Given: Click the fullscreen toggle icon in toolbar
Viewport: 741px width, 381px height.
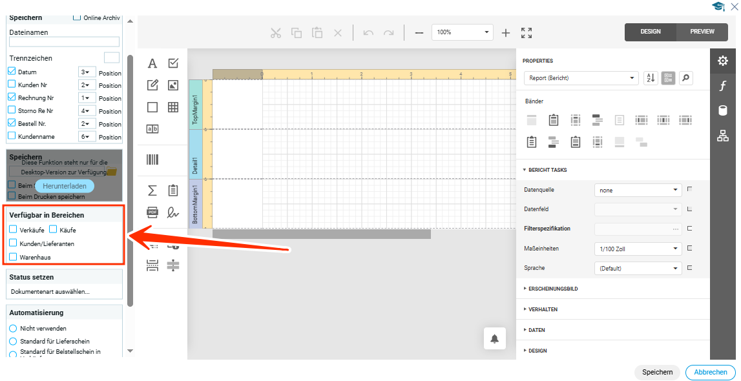Looking at the screenshot, I should point(527,32).
